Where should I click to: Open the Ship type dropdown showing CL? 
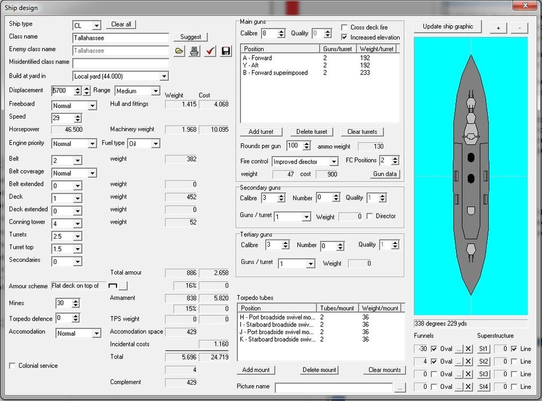97,25
